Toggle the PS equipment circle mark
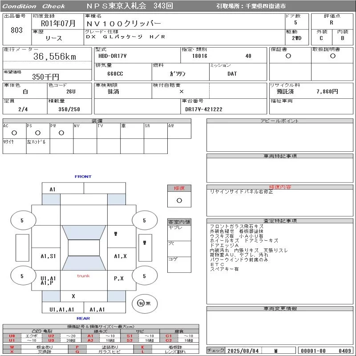 click(x=38, y=133)
